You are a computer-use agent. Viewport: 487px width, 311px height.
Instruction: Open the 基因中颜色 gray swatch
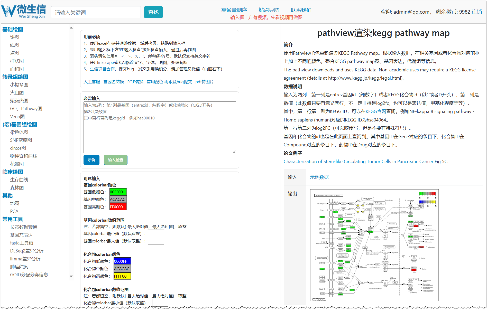[118, 199]
